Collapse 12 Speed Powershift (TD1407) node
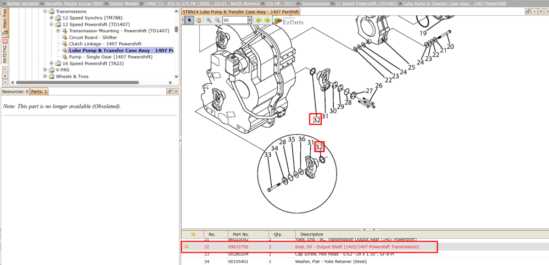Image resolution: width=549 pixels, height=265 pixels. click(52, 25)
